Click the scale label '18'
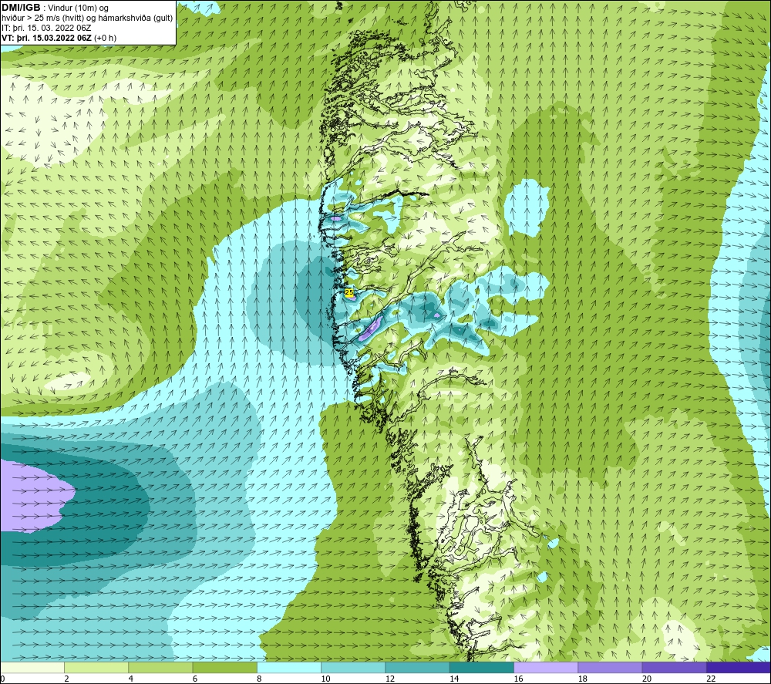 click(583, 679)
